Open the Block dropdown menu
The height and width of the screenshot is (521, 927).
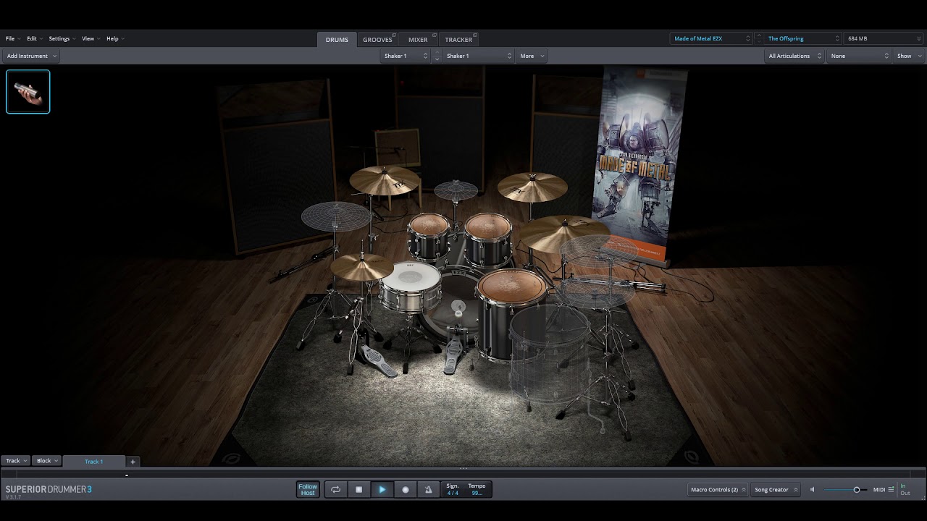[x=47, y=461]
